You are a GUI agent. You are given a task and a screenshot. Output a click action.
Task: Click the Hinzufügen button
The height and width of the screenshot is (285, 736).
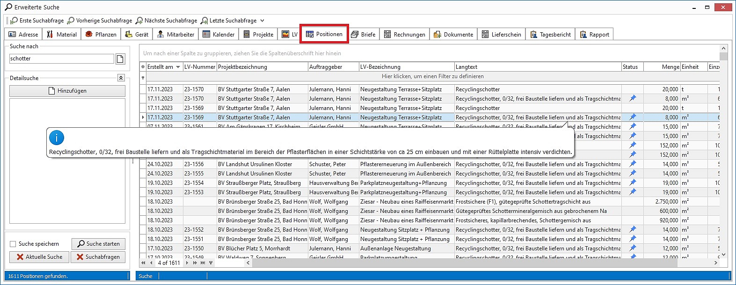(x=67, y=91)
